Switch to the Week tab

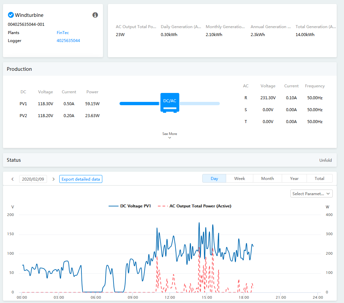(x=239, y=179)
